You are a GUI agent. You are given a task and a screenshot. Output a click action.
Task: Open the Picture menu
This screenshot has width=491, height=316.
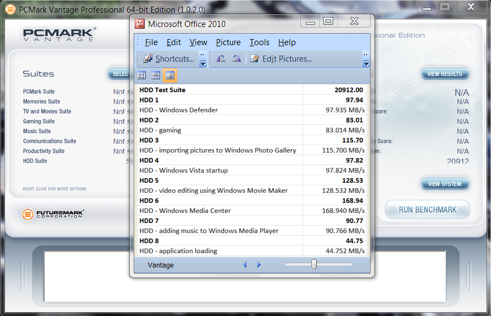(x=228, y=42)
